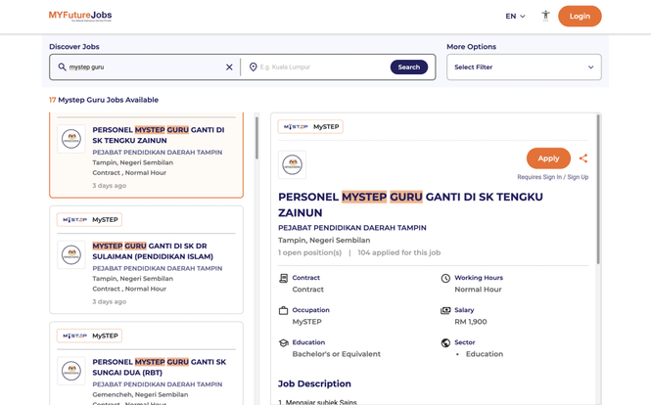The height and width of the screenshot is (405, 651).
Task: Click employer logo on SK Dr Sulaiman card
Action: click(x=71, y=254)
